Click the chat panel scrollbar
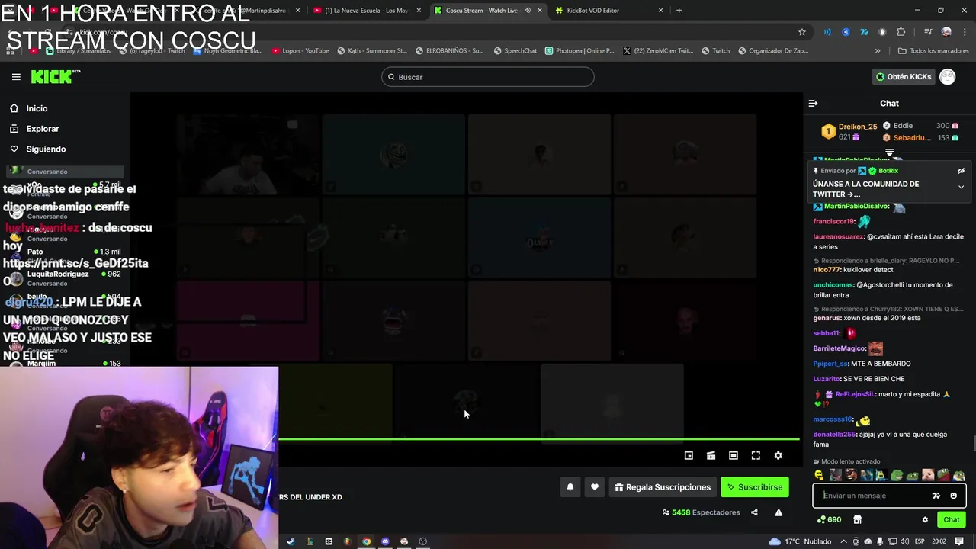 (973, 443)
